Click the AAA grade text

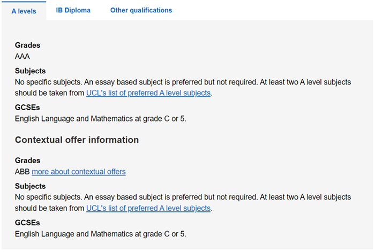[22, 56]
